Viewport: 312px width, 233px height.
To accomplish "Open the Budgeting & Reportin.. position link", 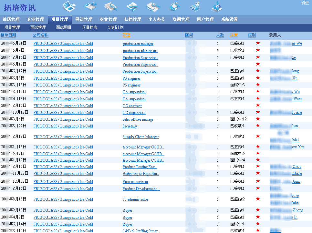I will coord(141,174).
